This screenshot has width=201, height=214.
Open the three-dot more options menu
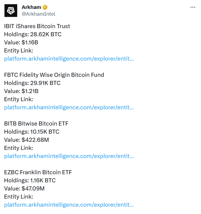(x=193, y=7)
